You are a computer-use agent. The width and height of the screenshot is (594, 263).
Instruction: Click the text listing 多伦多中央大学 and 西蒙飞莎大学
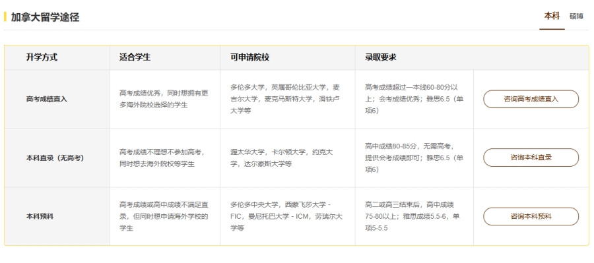point(286,216)
